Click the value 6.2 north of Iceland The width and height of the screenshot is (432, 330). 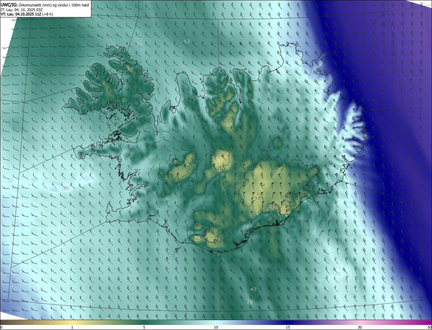(x=187, y=41)
